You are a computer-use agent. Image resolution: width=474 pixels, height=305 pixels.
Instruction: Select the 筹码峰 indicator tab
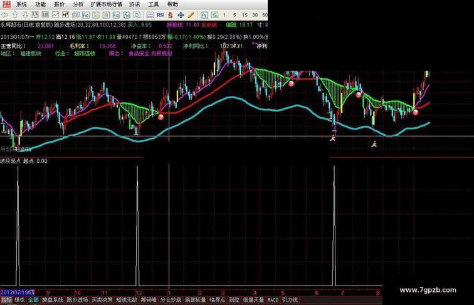(149, 300)
